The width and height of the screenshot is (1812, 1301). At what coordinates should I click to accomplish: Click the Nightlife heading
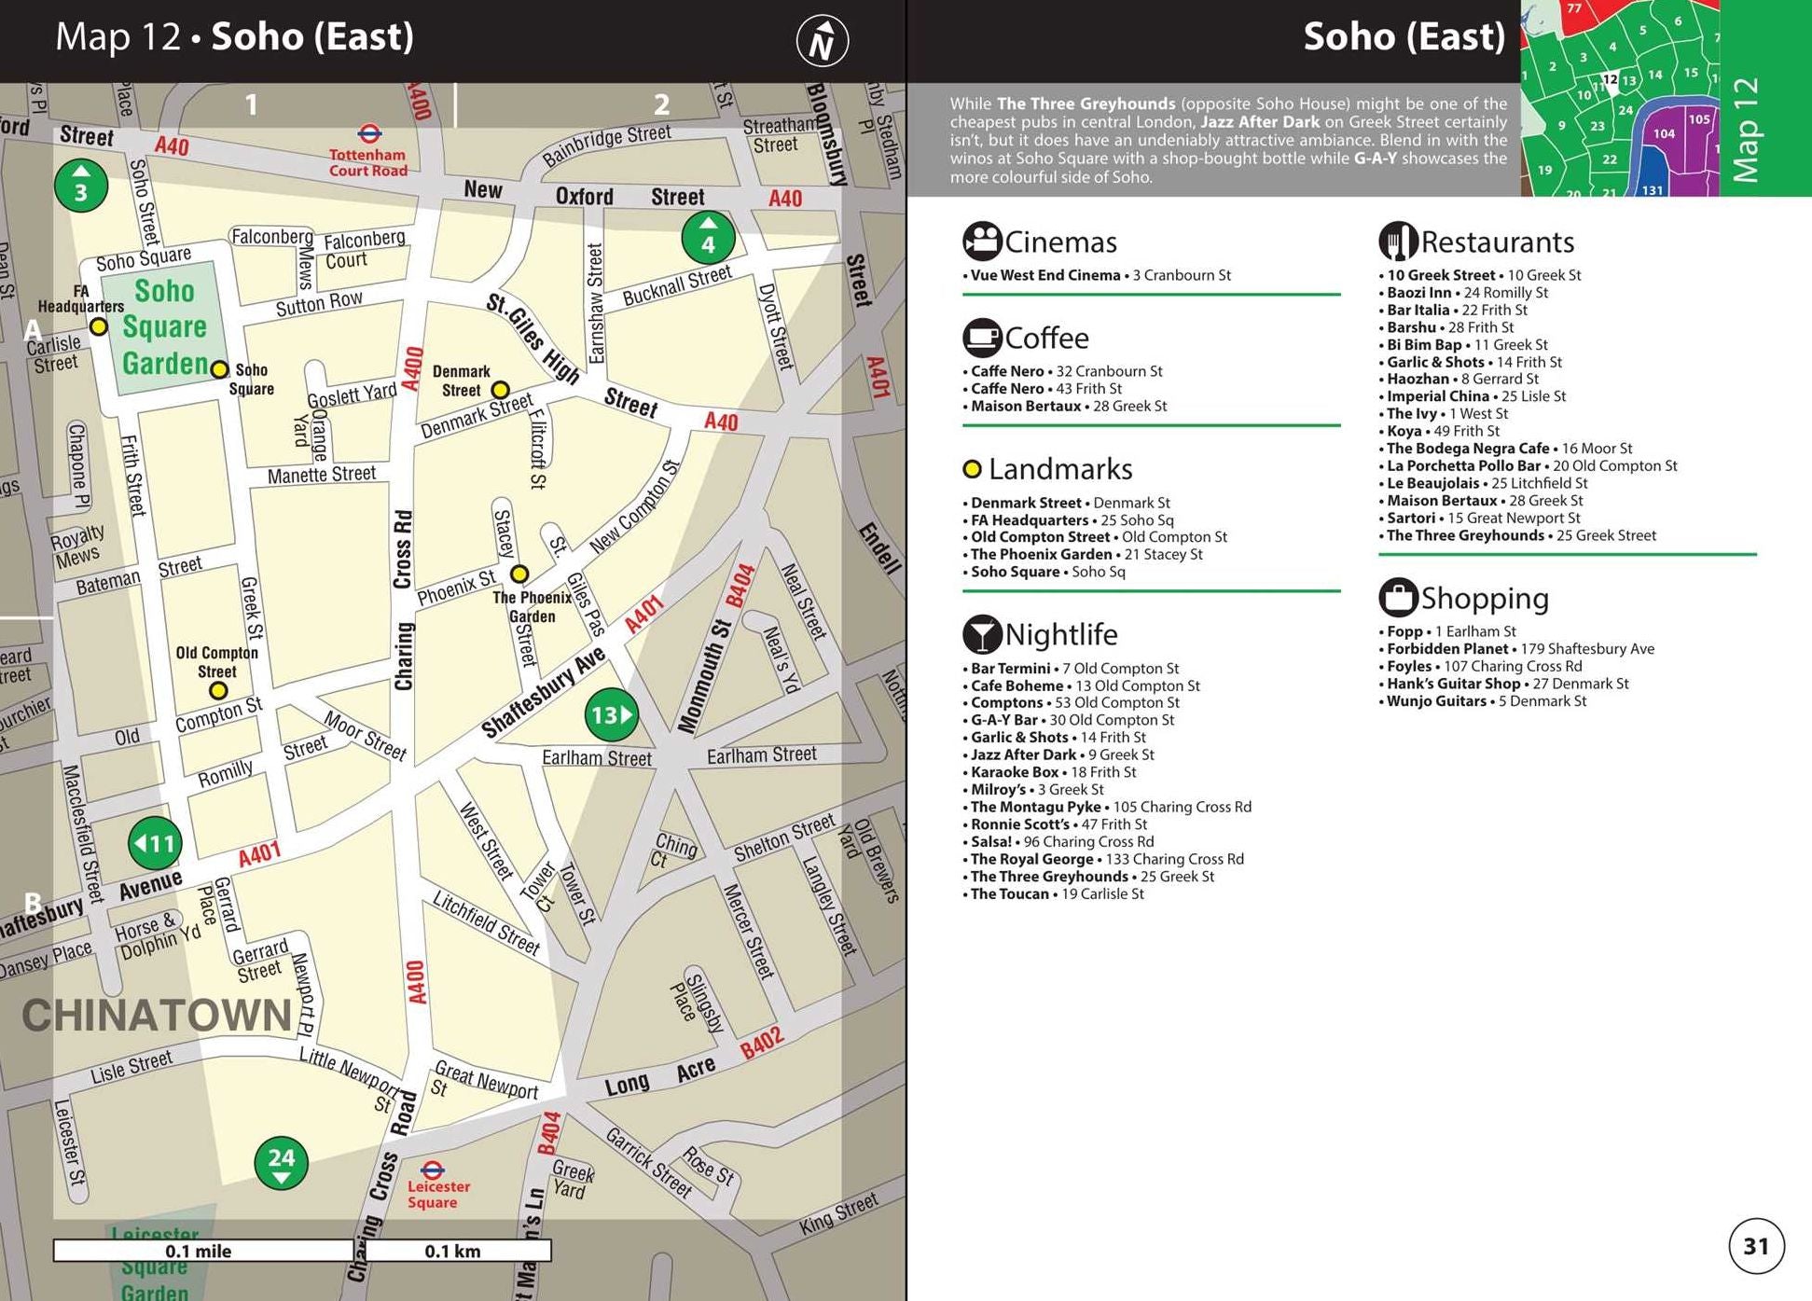(1061, 635)
